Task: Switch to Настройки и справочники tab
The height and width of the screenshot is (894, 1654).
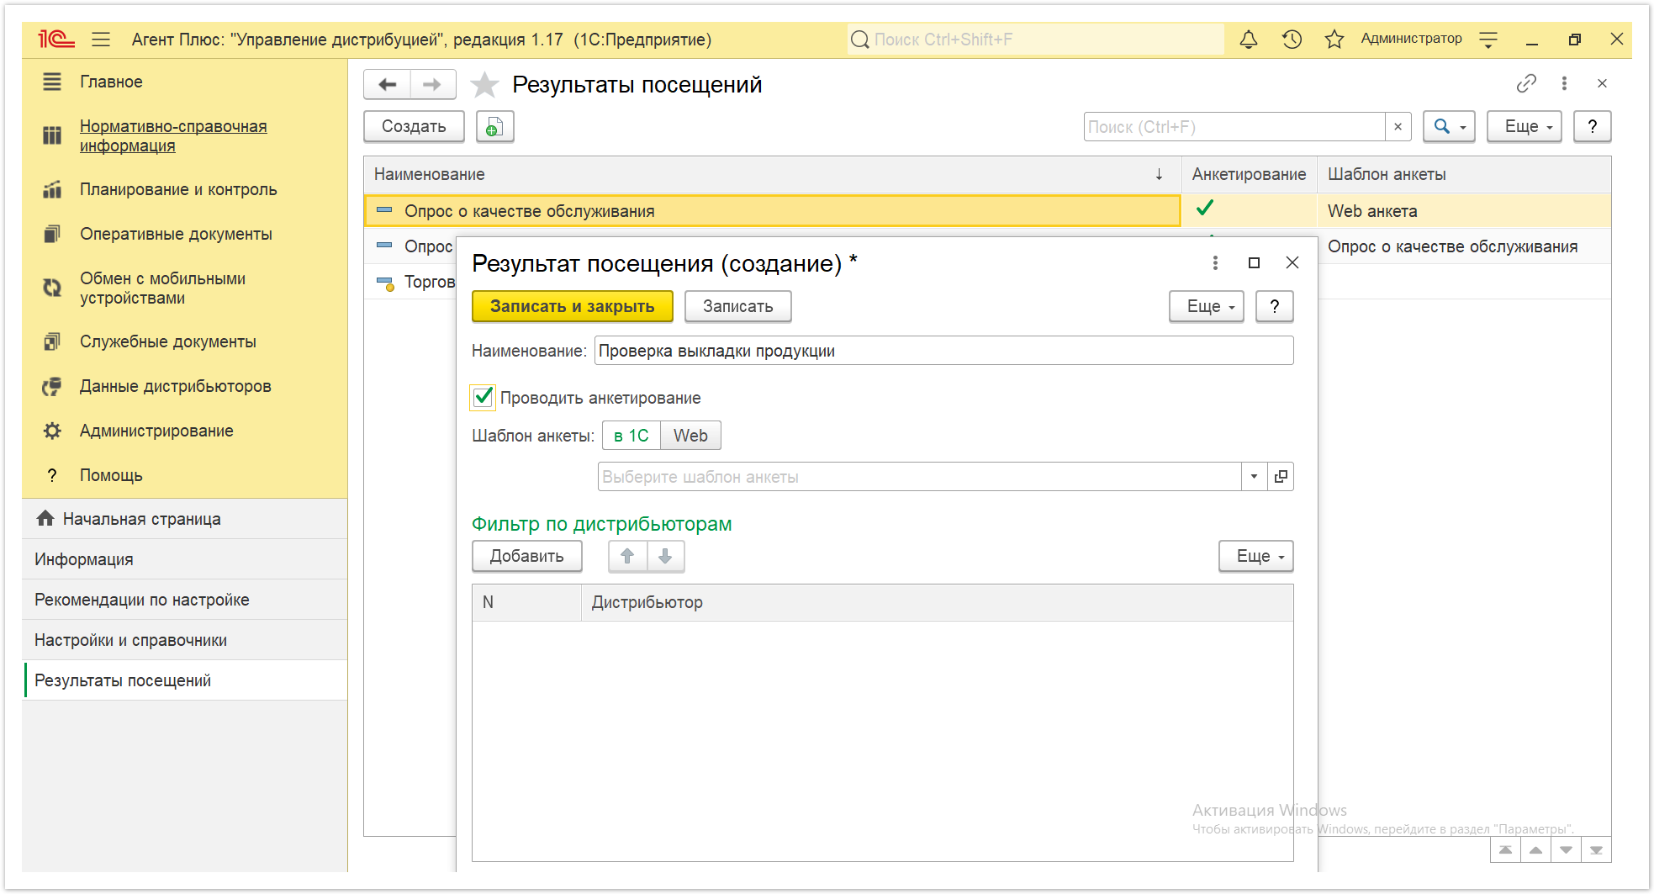Action: click(185, 640)
